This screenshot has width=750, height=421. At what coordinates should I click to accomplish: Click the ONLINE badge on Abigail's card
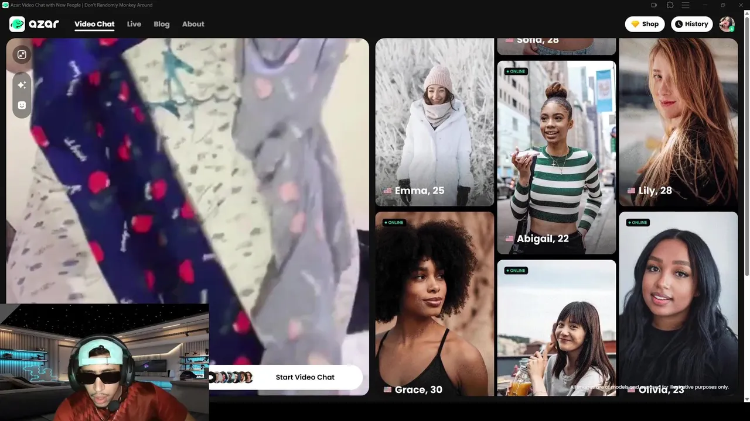[x=516, y=71]
